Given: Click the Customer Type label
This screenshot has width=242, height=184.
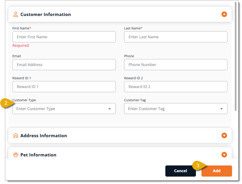Looking at the screenshot, I should (x=24, y=100).
